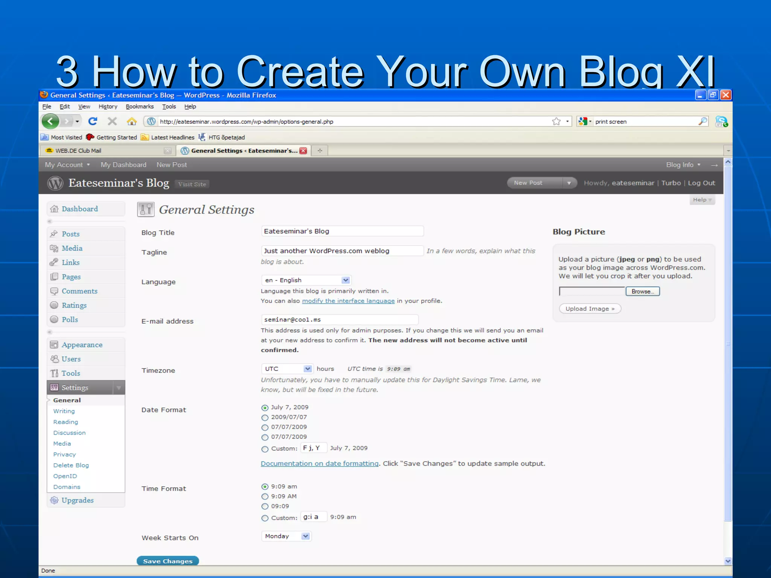771x578 pixels.
Task: Click the Posts pushpin icon
Action: point(54,234)
